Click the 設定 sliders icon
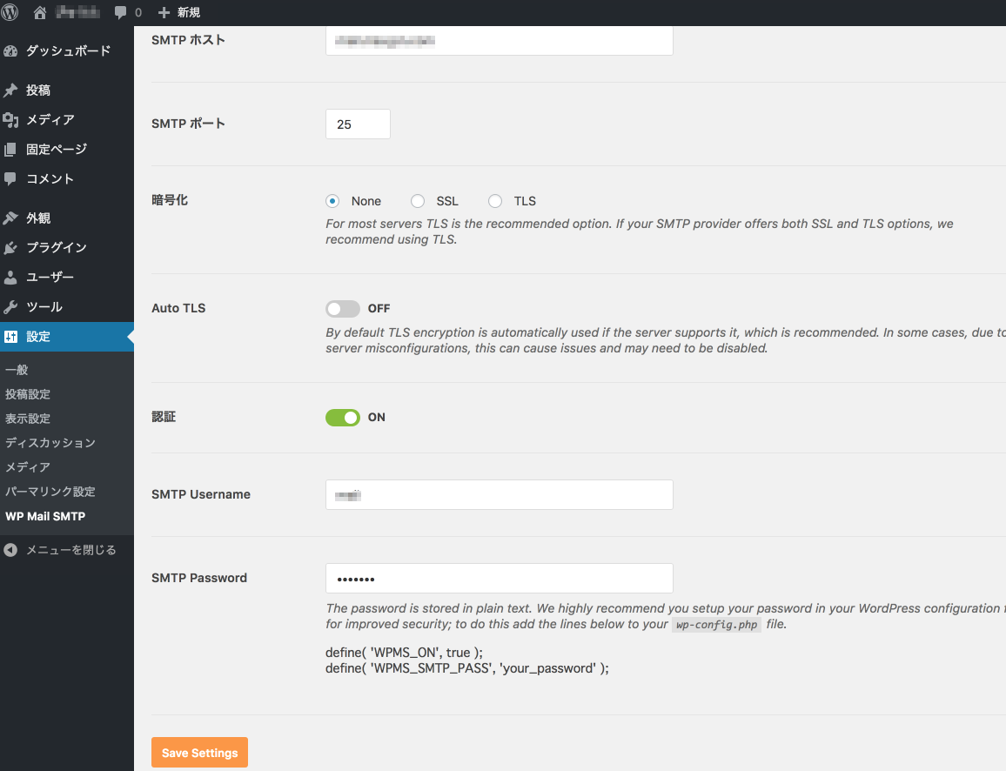The width and height of the screenshot is (1006, 771). tap(10, 337)
